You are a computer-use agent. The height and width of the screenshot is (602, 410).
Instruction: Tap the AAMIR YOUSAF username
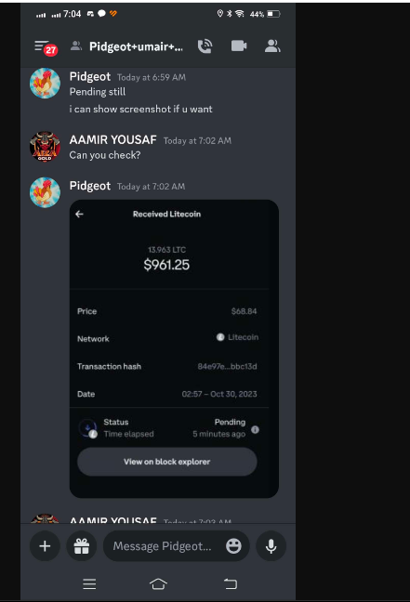(x=113, y=139)
